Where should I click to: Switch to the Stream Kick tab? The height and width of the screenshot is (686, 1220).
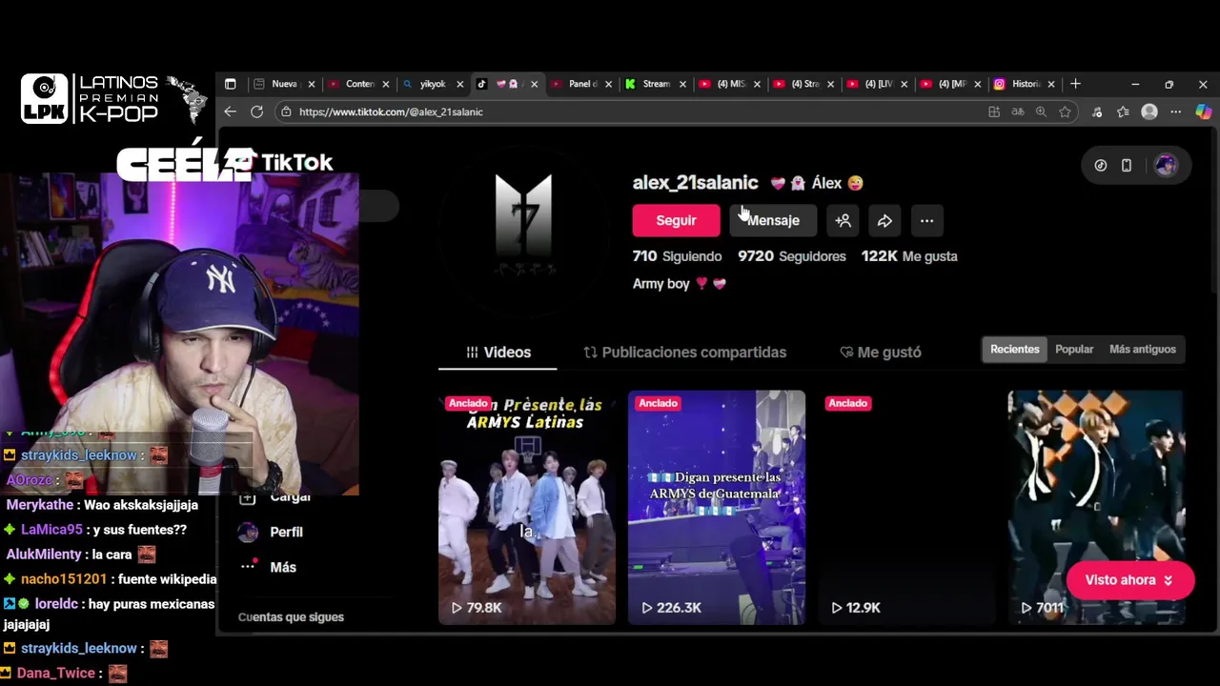tap(656, 84)
